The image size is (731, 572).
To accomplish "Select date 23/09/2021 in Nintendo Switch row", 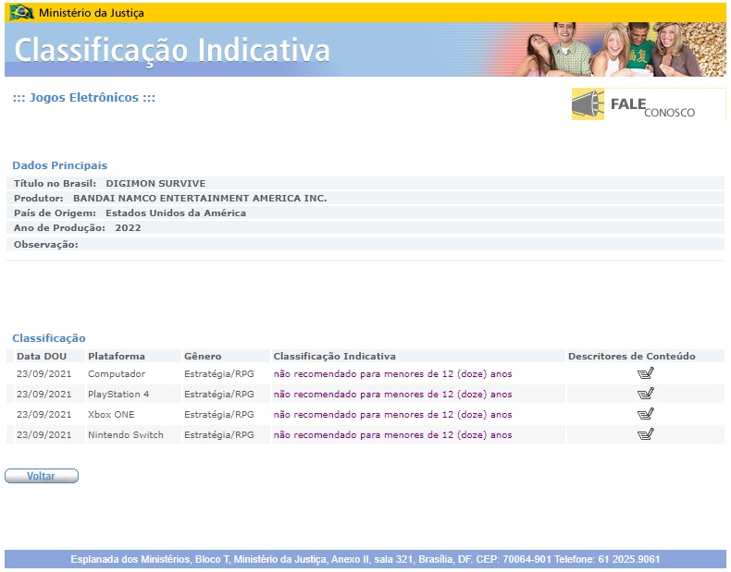I will (44, 434).
